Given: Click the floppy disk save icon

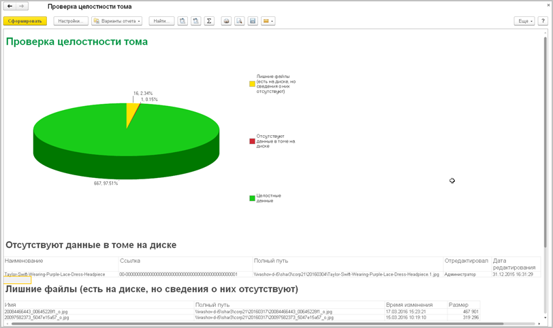Looking at the screenshot, I should coord(253,21).
